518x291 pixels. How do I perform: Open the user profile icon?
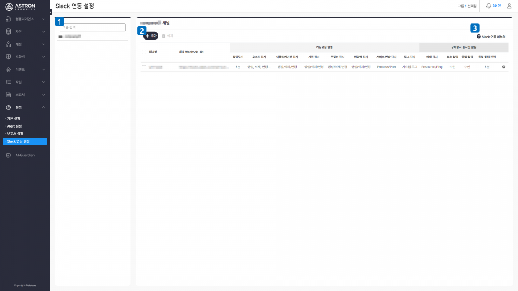point(509,6)
